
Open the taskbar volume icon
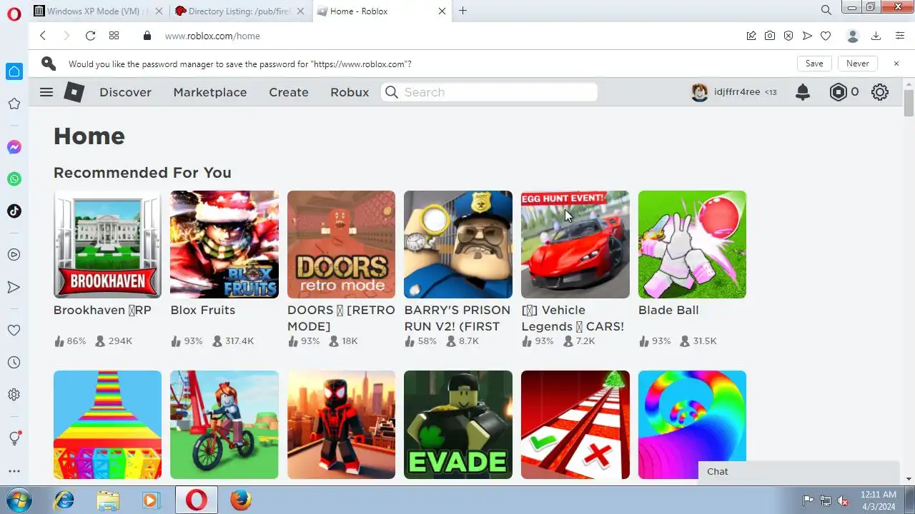[844, 500]
